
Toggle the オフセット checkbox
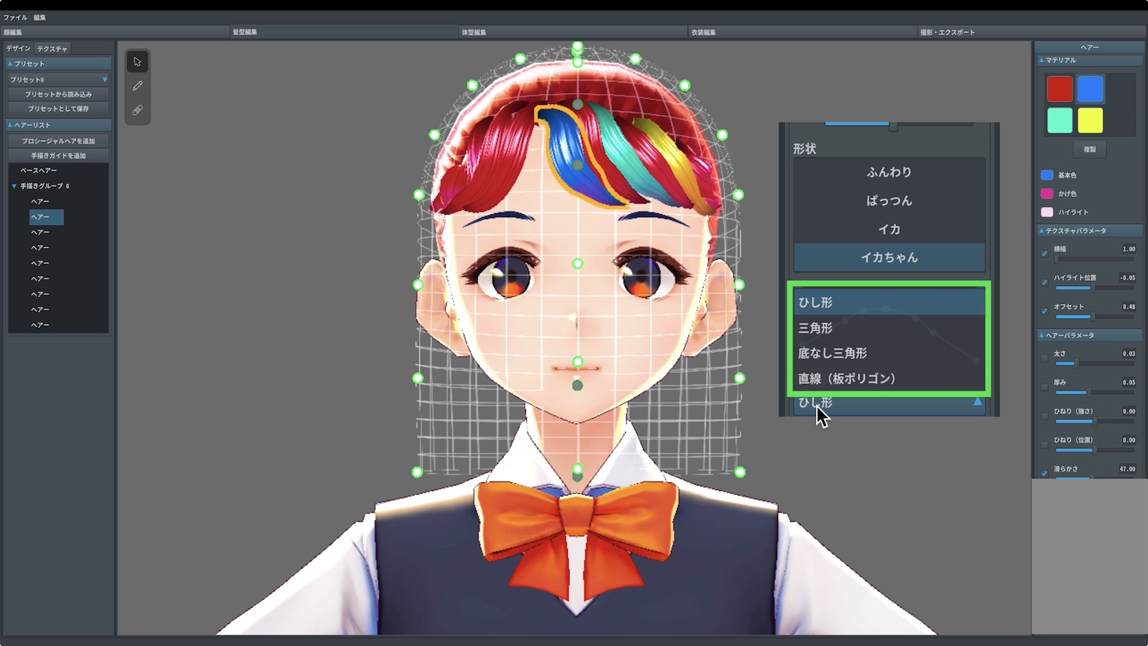coord(1044,311)
